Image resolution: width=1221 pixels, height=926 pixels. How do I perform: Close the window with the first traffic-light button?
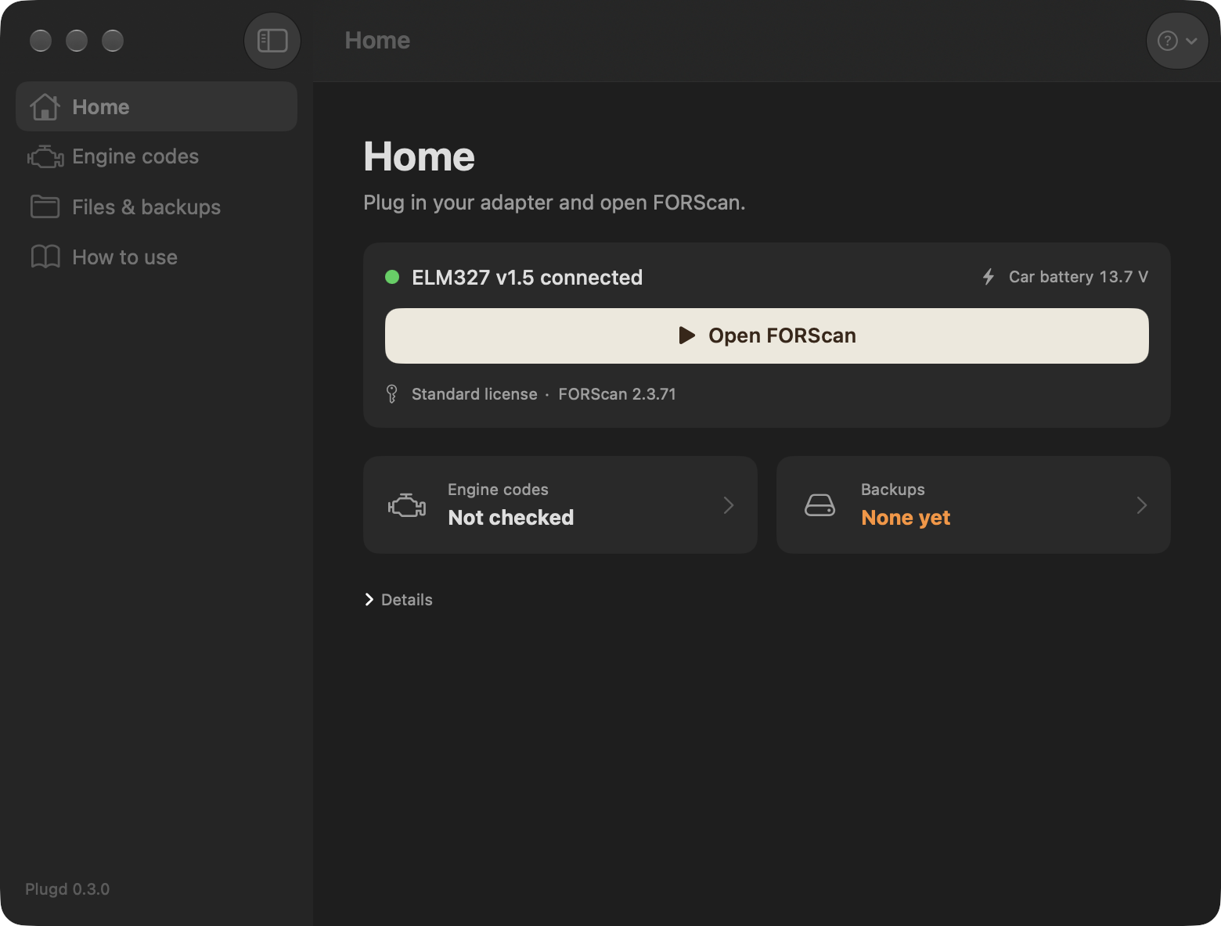coord(41,41)
